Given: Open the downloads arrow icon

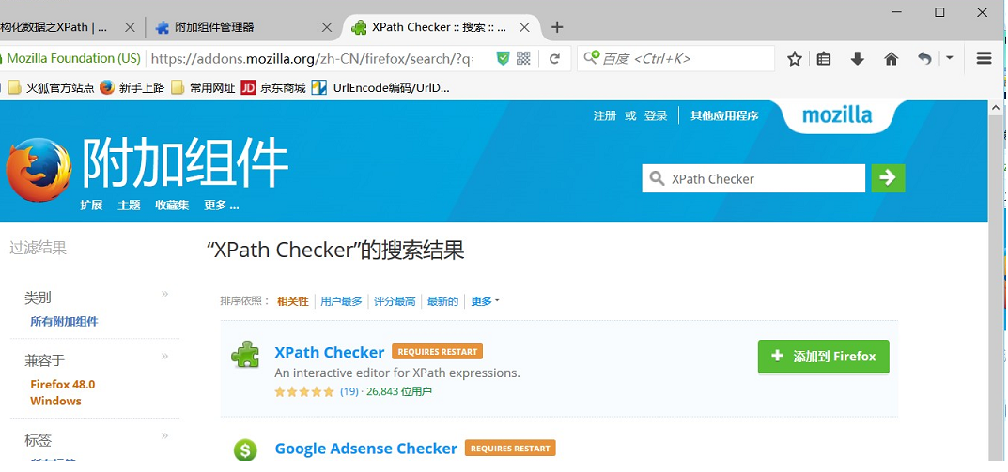Looking at the screenshot, I should 857,59.
